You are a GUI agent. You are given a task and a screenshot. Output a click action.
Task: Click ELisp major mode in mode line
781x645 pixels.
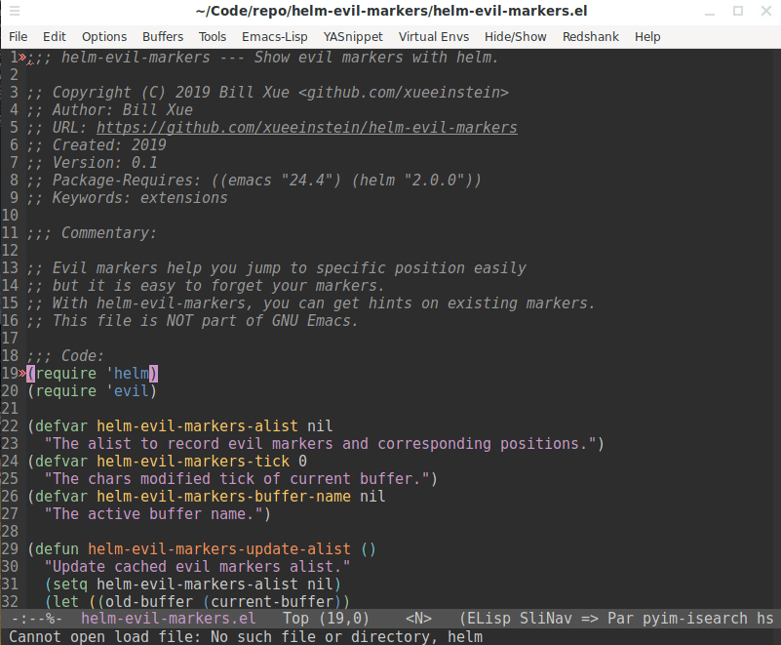[x=489, y=619]
